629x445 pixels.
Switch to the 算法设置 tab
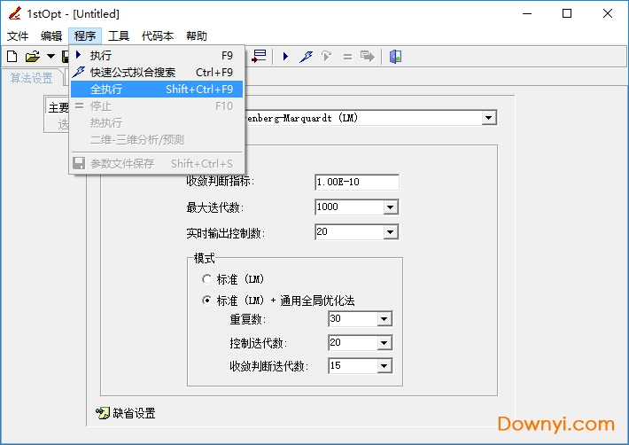click(x=32, y=78)
